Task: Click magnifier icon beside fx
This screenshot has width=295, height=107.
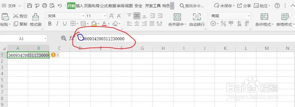Action: 64,39
